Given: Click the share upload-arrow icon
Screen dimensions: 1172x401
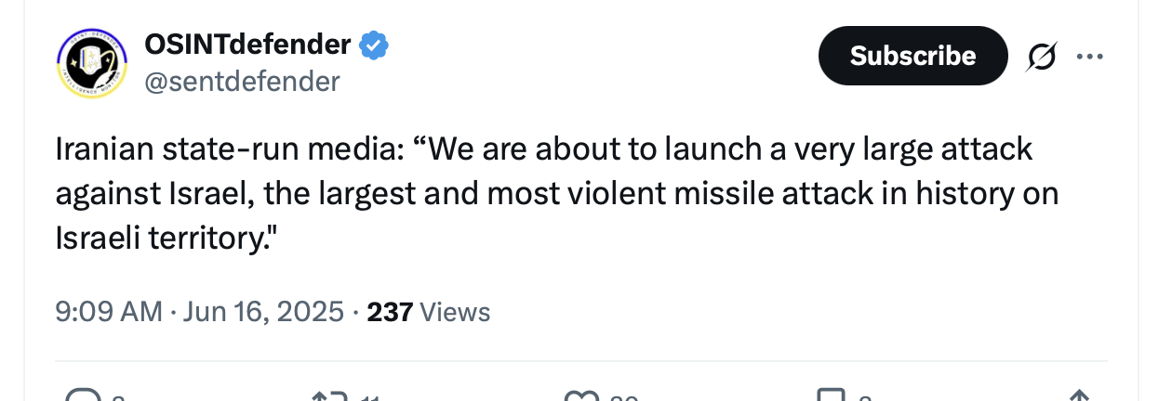Looking at the screenshot, I should point(1079,395).
